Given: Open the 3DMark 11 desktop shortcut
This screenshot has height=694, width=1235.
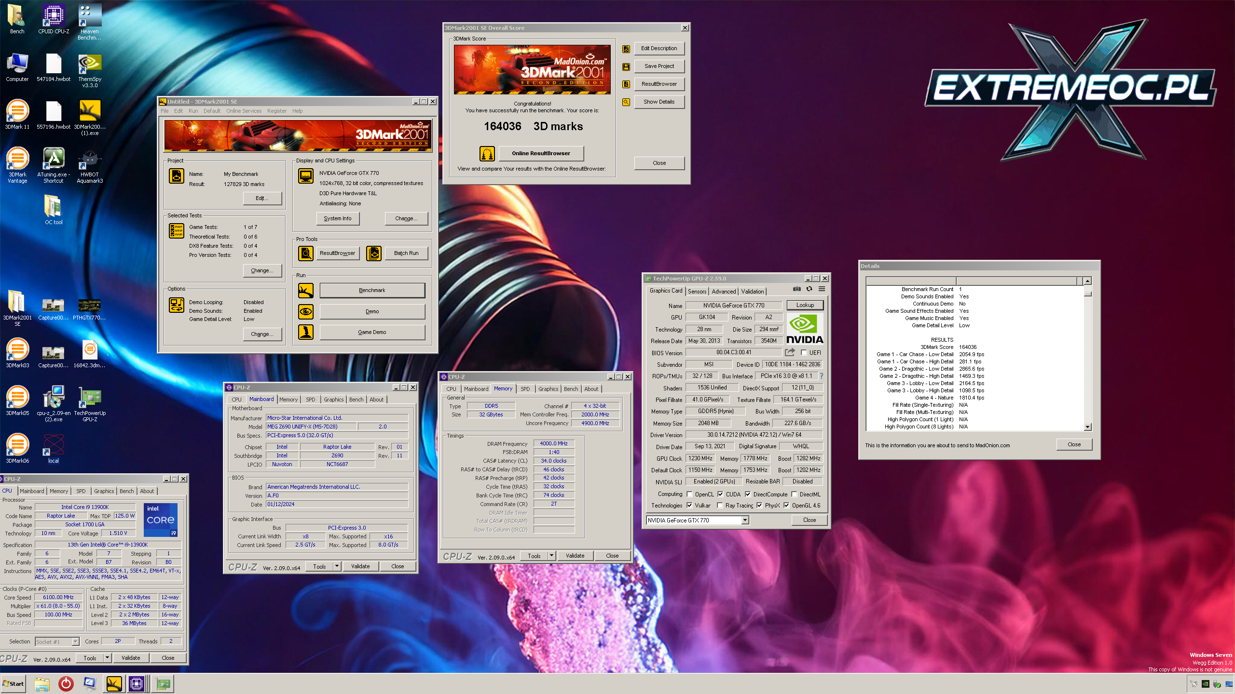Looking at the screenshot, I should click(17, 115).
